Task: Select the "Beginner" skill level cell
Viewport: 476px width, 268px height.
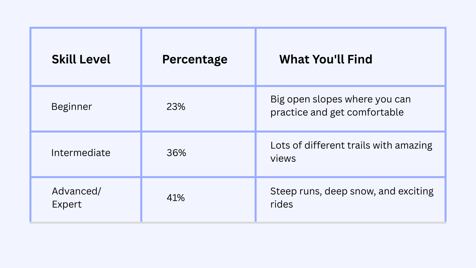Action: coord(71,107)
